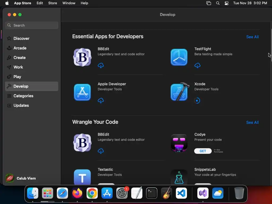Screen dimensions: 272x204
Task: Open TextEdit from the Dock
Action: click(x=137, y=193)
